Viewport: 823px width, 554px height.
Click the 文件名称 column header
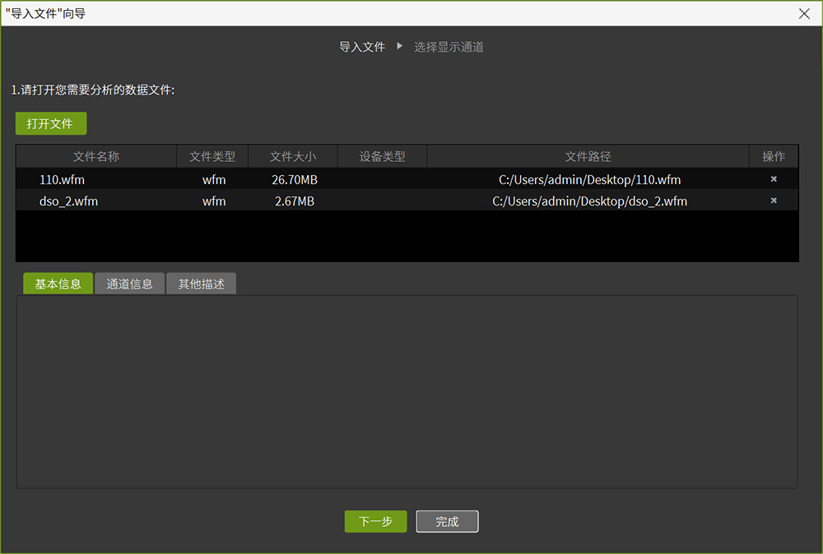[96, 157]
